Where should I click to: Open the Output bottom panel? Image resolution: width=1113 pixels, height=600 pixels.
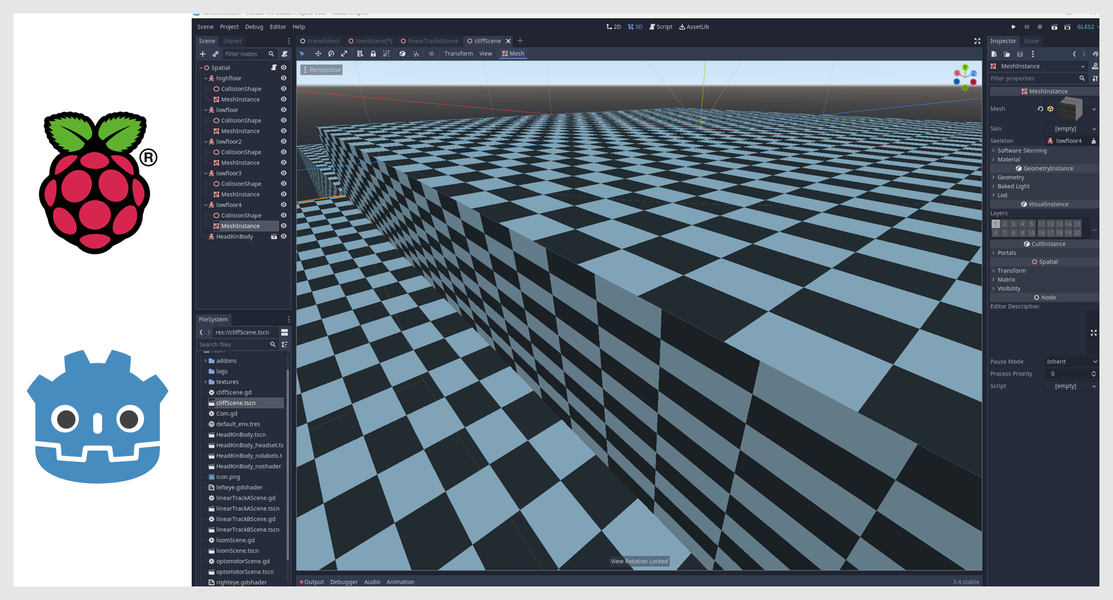click(313, 582)
